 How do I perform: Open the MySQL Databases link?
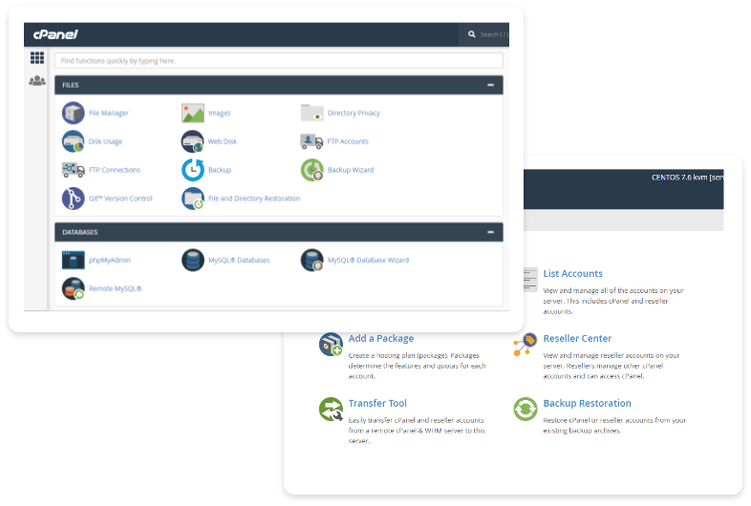tap(239, 260)
